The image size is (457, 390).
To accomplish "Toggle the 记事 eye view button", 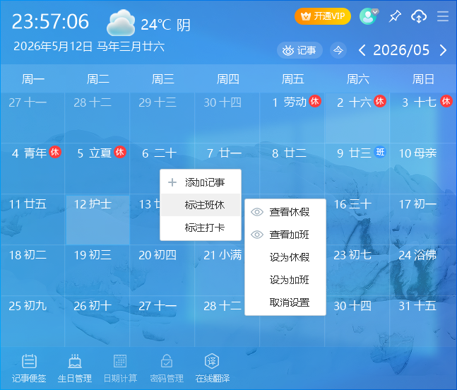I will (299, 50).
